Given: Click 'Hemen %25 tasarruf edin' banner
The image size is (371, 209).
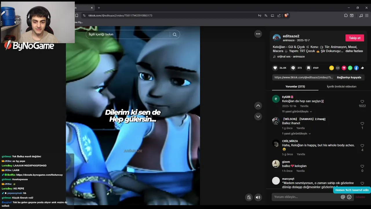Looking at the screenshot, I should click(x=352, y=190).
